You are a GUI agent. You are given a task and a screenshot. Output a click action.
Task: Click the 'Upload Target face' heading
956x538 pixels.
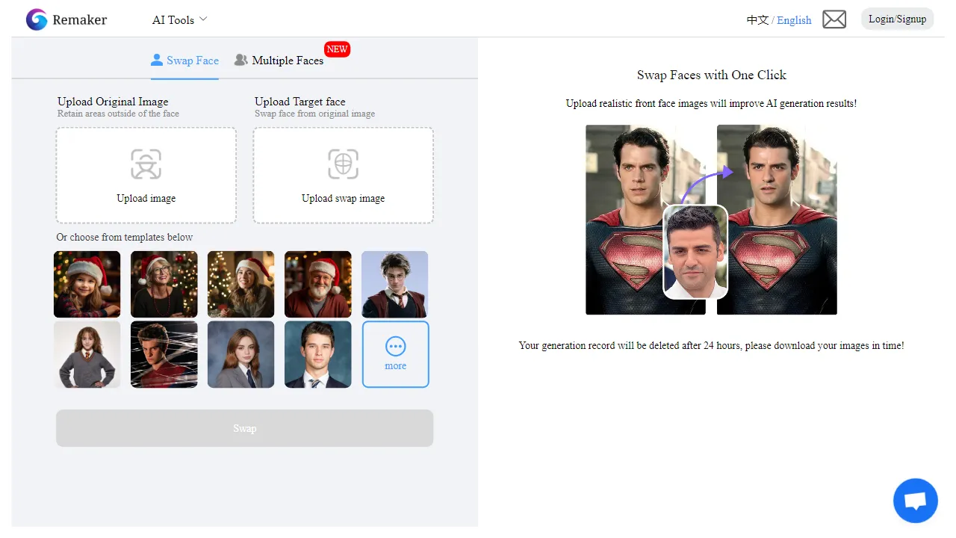pos(300,102)
